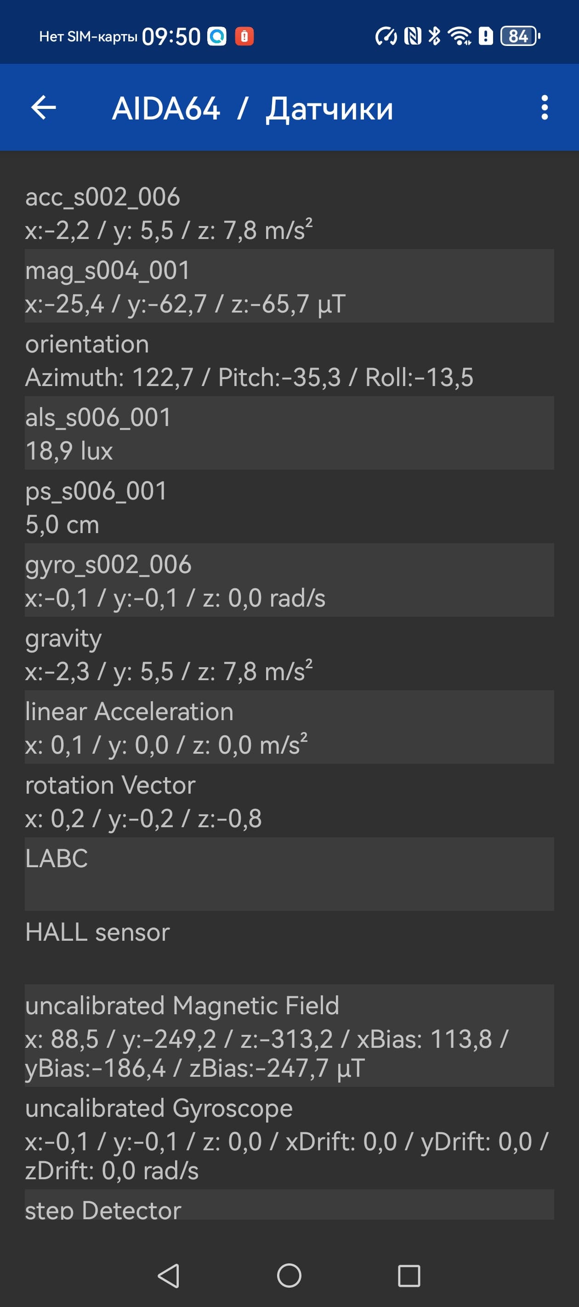
Task: Tap the ps_s006_001 proximity row
Action: pos(289,507)
